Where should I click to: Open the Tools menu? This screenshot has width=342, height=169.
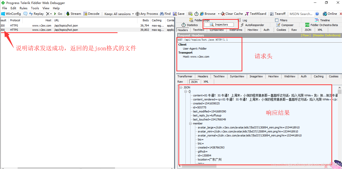pyautogui.click(x=35, y=8)
